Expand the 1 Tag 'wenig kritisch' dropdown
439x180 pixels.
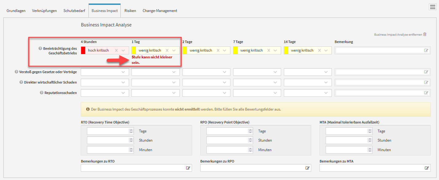[174, 50]
